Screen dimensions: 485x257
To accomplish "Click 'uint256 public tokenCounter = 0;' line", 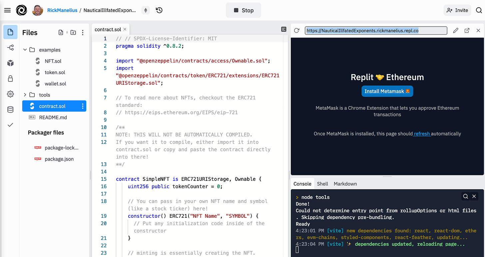I will click(175, 186).
